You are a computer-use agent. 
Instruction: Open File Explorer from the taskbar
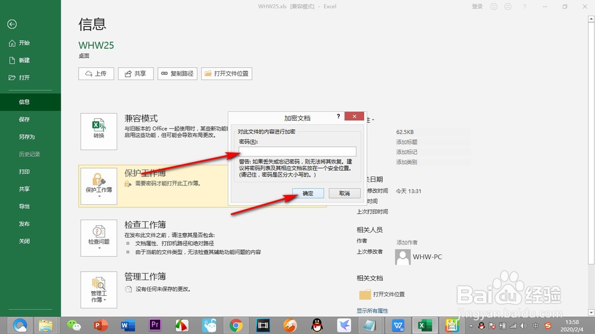pyautogui.click(x=46, y=325)
